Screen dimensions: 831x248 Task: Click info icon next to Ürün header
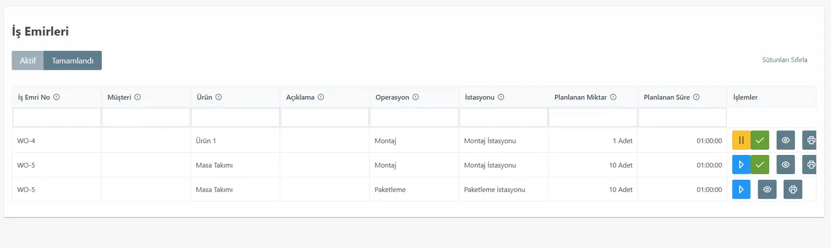[x=219, y=97]
